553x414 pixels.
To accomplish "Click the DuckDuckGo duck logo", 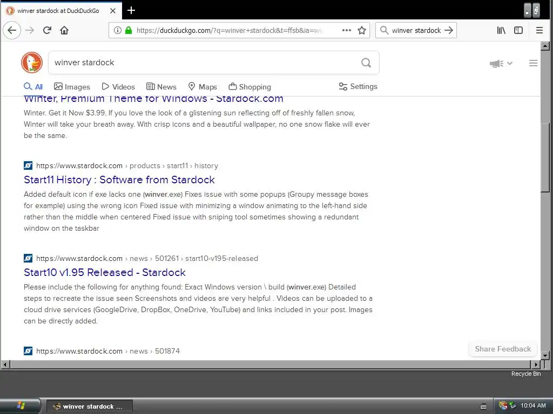I will click(x=32, y=63).
